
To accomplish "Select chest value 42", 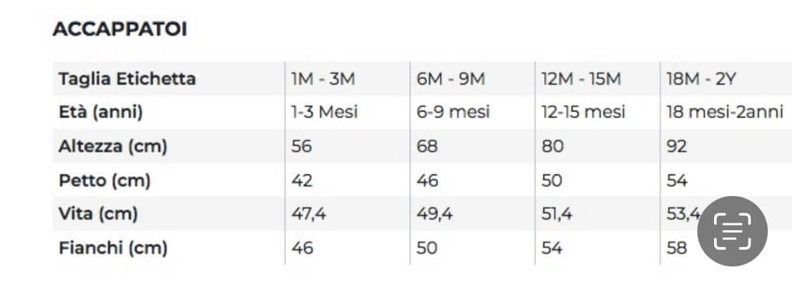I will [x=302, y=181].
